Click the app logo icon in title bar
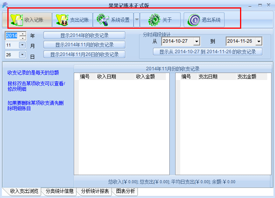 click(x=5, y=5)
